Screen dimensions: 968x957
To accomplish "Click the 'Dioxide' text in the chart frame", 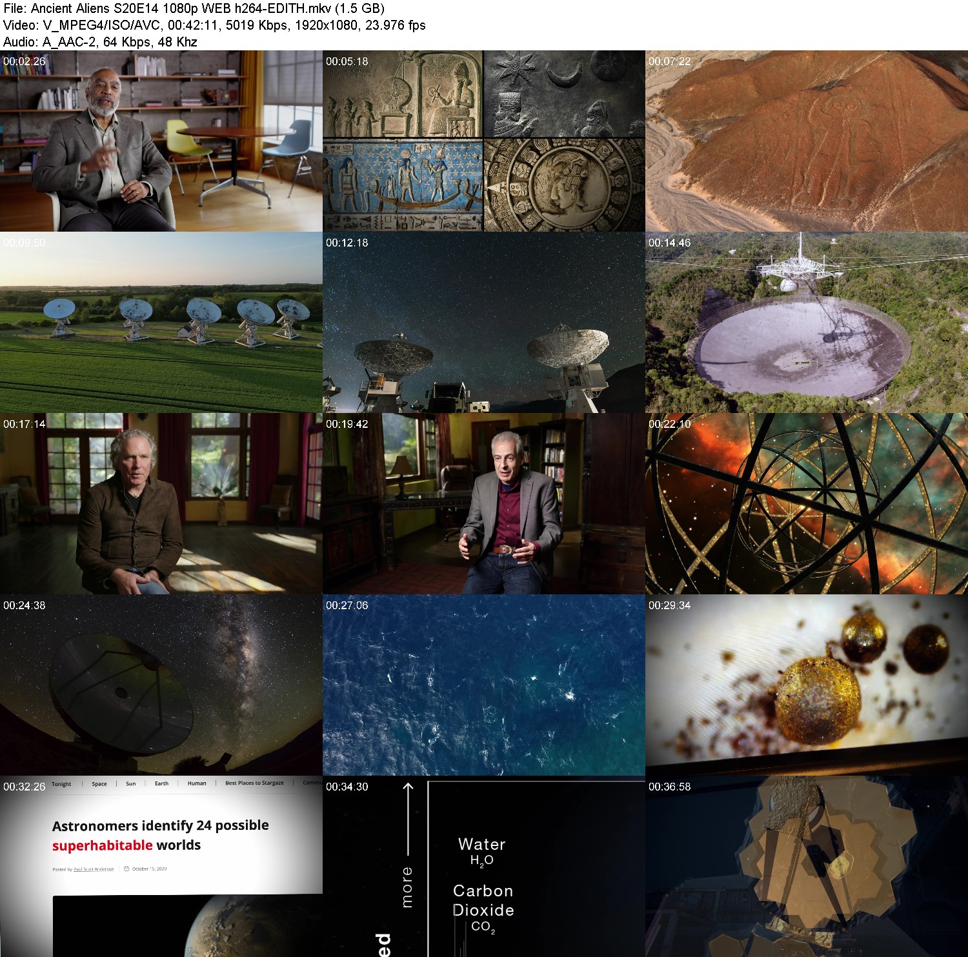I will tap(483, 910).
